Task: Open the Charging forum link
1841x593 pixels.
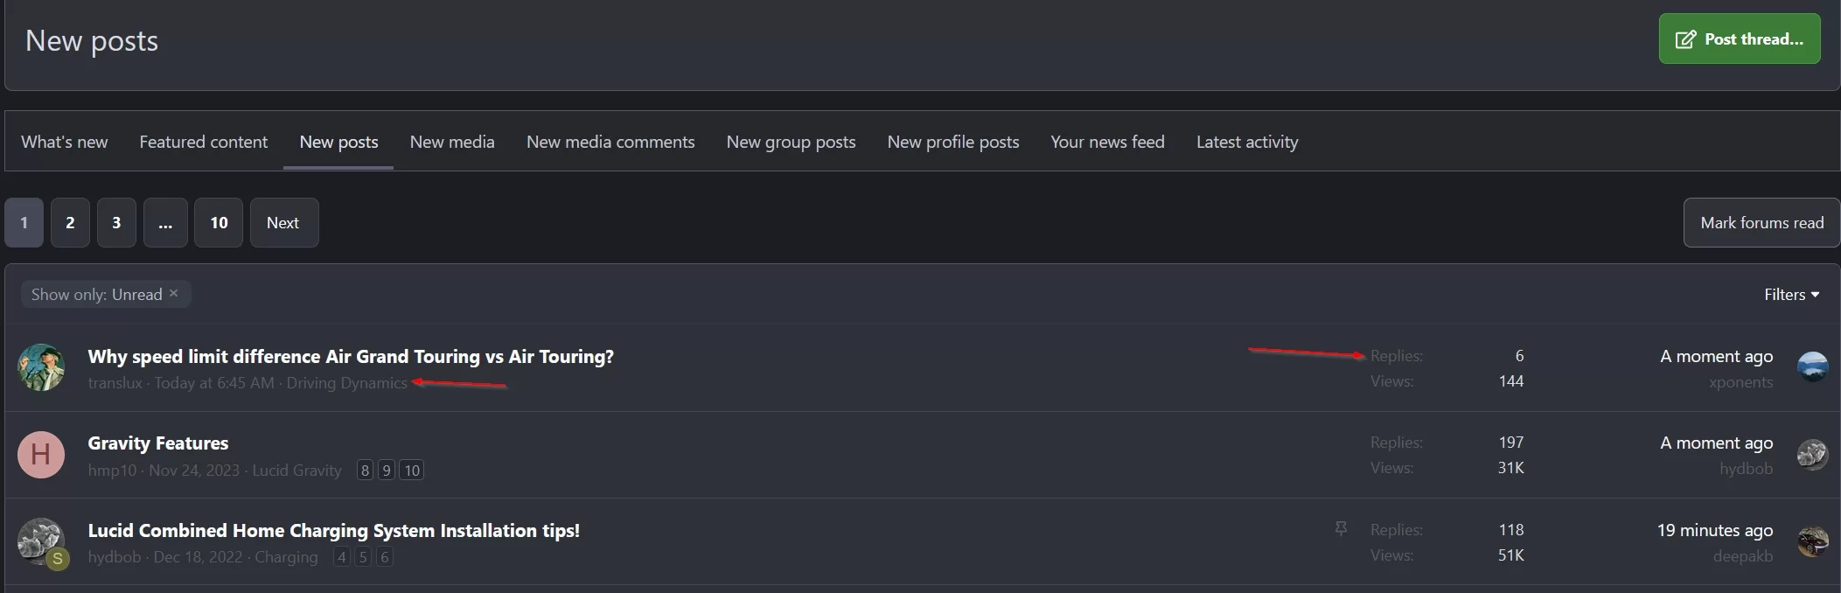Action: pos(286,557)
